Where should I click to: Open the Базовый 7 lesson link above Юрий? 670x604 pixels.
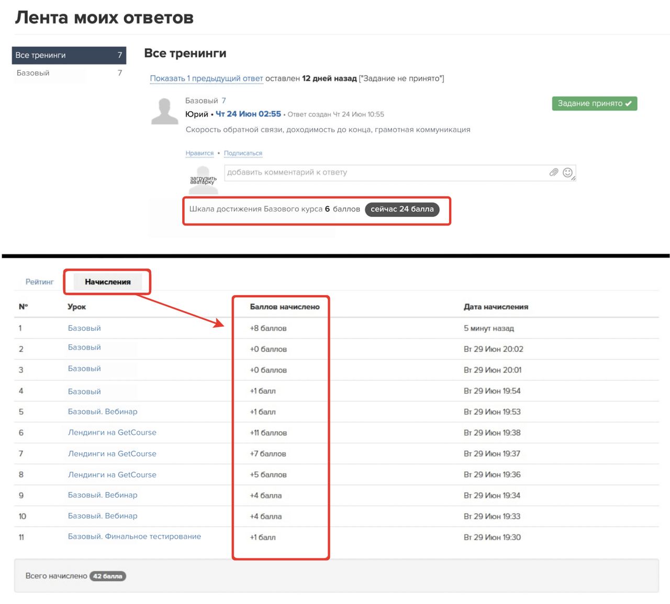click(205, 100)
